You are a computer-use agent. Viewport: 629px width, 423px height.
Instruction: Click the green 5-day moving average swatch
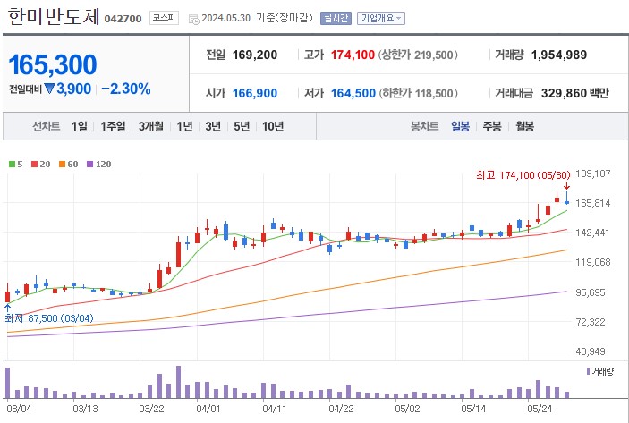coord(12,164)
